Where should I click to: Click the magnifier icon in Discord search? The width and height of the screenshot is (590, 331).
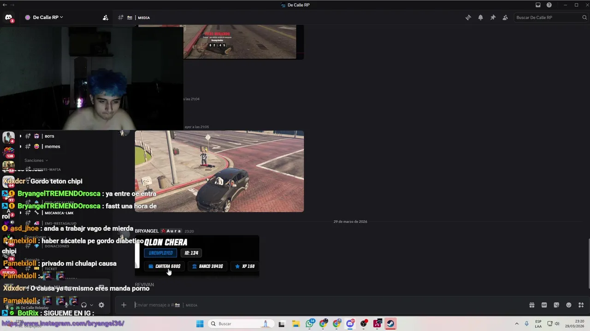pyautogui.click(x=584, y=17)
